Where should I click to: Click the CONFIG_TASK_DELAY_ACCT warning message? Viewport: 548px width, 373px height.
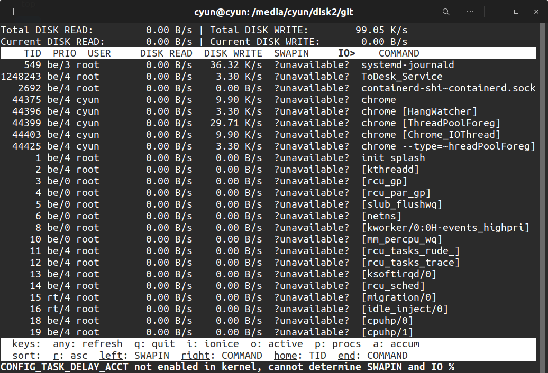[x=227, y=367]
